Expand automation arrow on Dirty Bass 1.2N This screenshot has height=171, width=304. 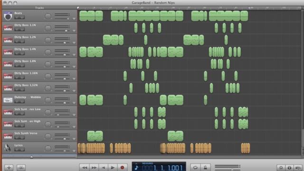tap(74, 43)
